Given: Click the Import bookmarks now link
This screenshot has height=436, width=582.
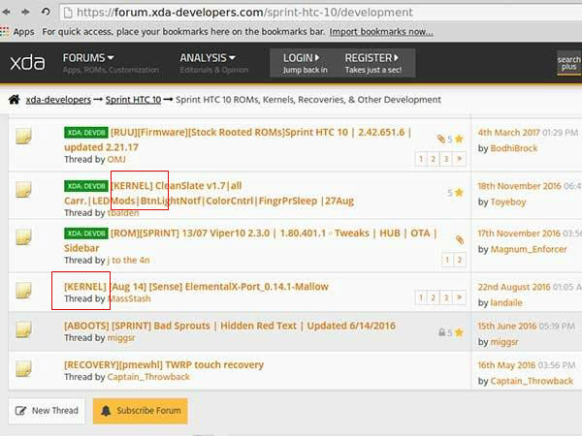Looking at the screenshot, I should (380, 31).
